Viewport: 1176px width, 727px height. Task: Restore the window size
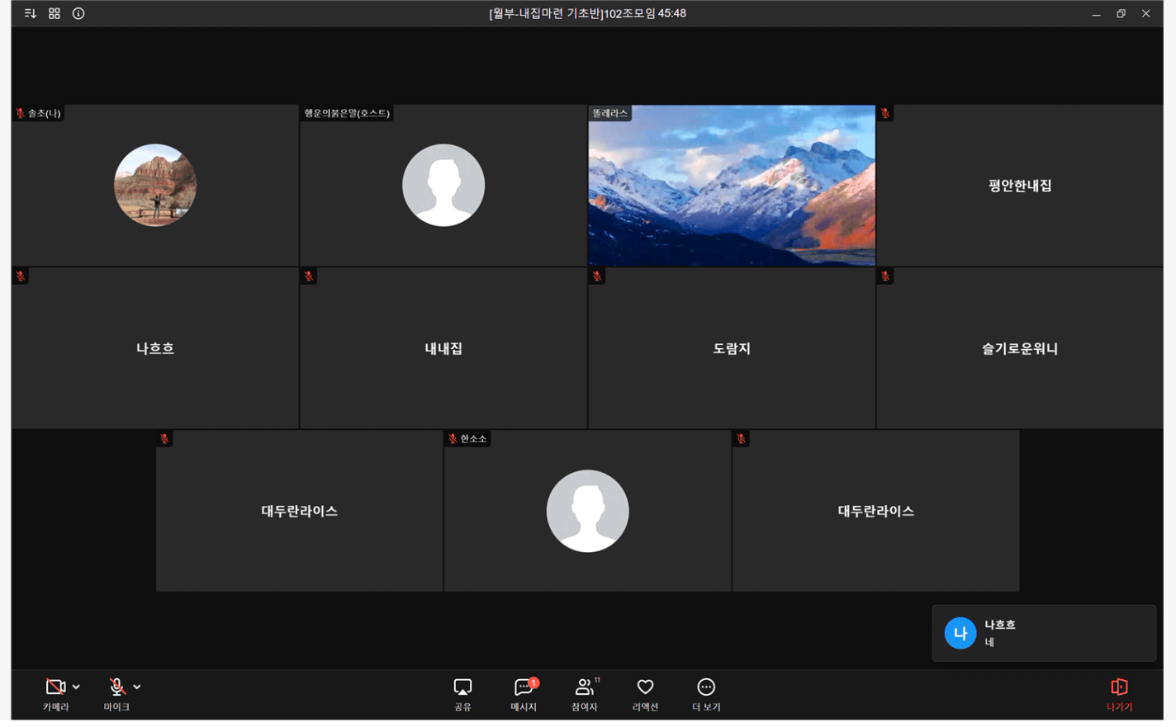tap(1121, 13)
